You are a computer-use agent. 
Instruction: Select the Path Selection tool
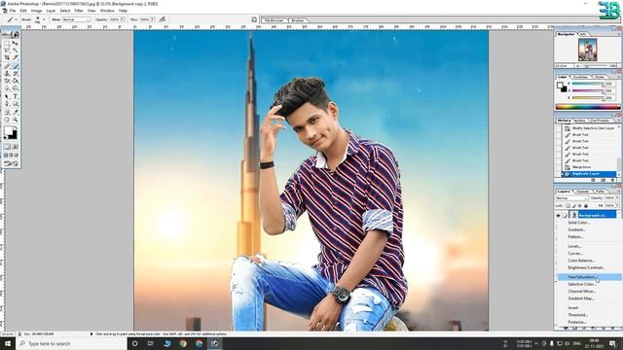7,96
